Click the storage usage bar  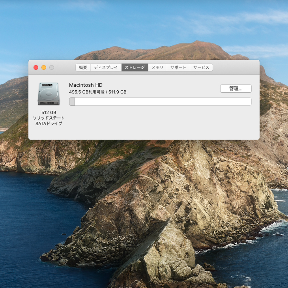pyautogui.click(x=160, y=101)
